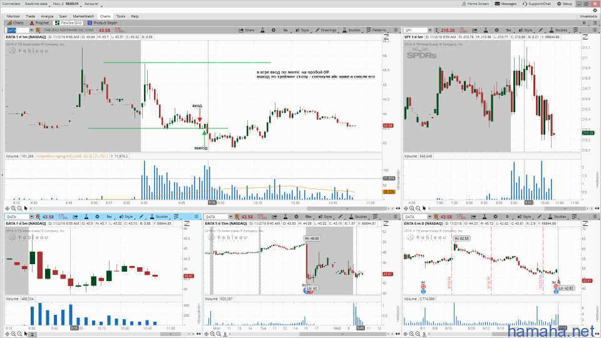601x338 pixels.
Task: Open share icon on SPY chart toolbar
Action: tap(475, 30)
